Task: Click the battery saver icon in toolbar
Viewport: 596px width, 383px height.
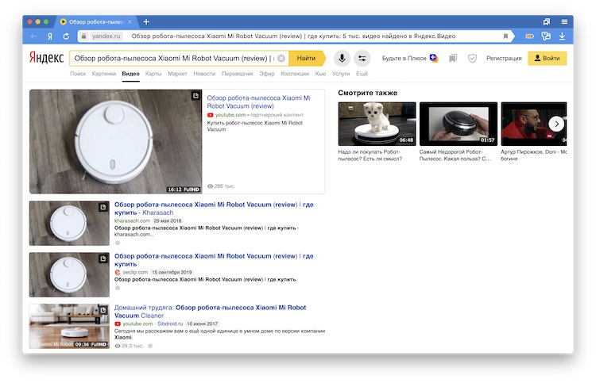Action: (529, 36)
